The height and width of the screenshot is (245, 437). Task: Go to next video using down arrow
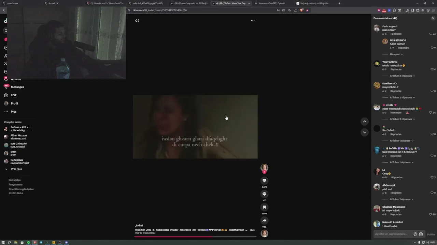[364, 132]
